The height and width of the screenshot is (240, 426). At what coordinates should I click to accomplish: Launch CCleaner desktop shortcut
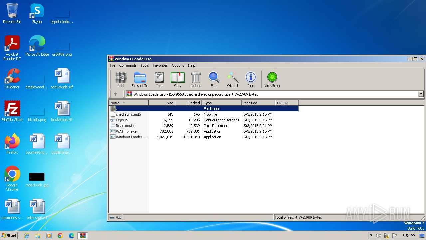tap(12, 79)
